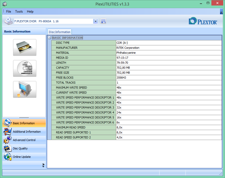Click the PlexUTILITIES app icon in title bar

pos(5,4)
